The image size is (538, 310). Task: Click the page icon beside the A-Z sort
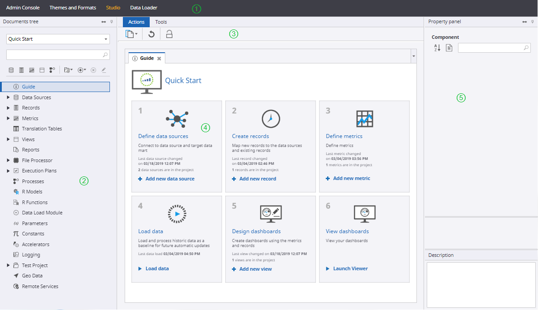449,48
